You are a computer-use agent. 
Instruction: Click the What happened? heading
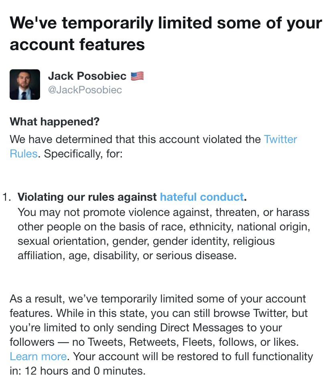coord(55,122)
